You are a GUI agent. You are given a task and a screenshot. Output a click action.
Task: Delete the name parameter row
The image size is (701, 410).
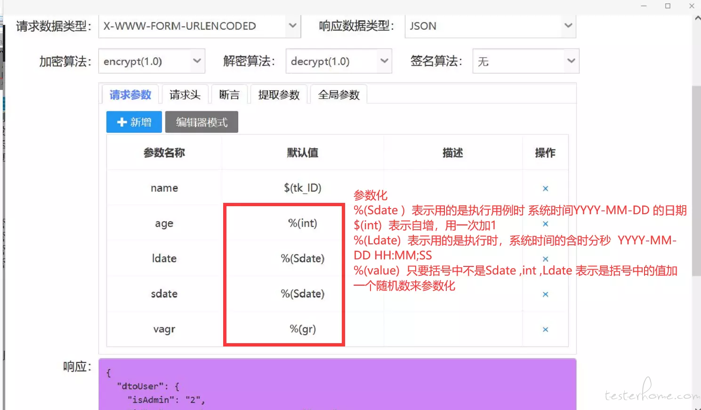pyautogui.click(x=545, y=188)
